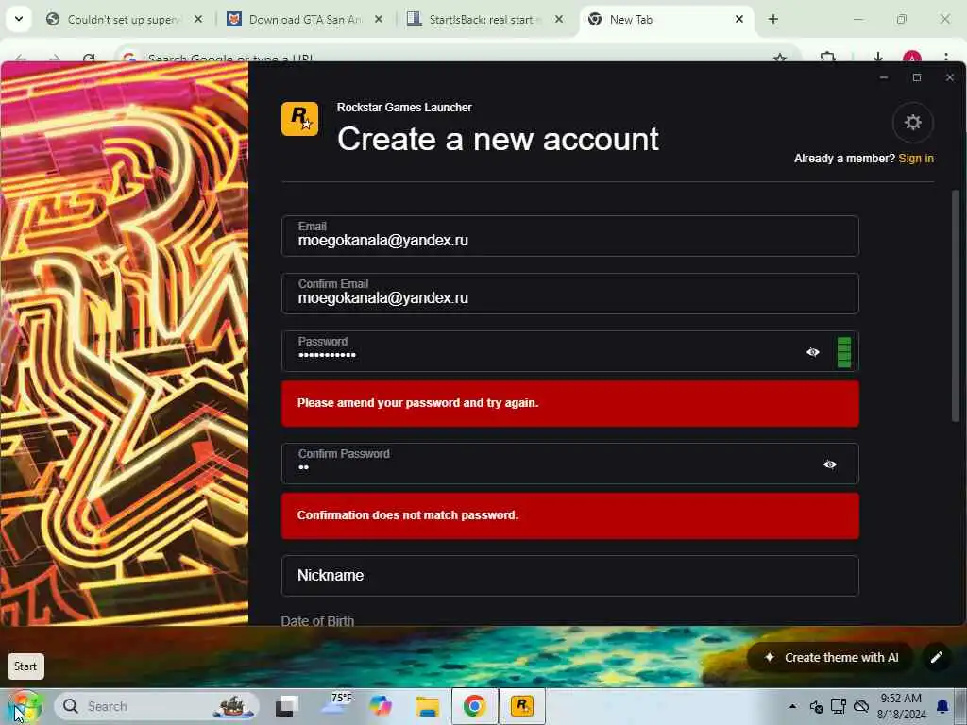This screenshot has height=725, width=967.
Task: Open notifications bell in taskbar
Action: (942, 706)
